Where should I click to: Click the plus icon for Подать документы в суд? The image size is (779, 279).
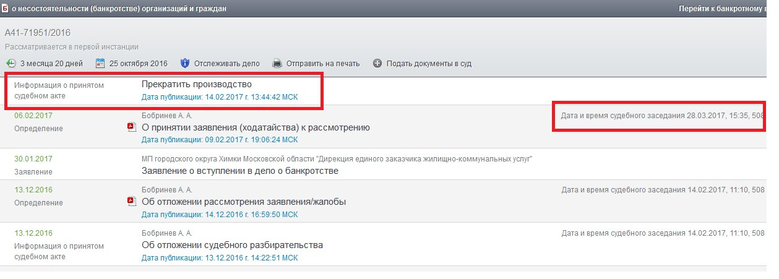click(377, 63)
